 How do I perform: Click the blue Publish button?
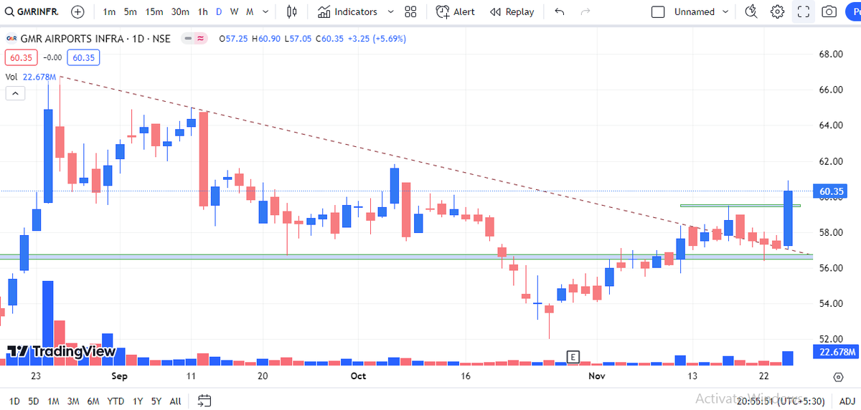point(852,11)
